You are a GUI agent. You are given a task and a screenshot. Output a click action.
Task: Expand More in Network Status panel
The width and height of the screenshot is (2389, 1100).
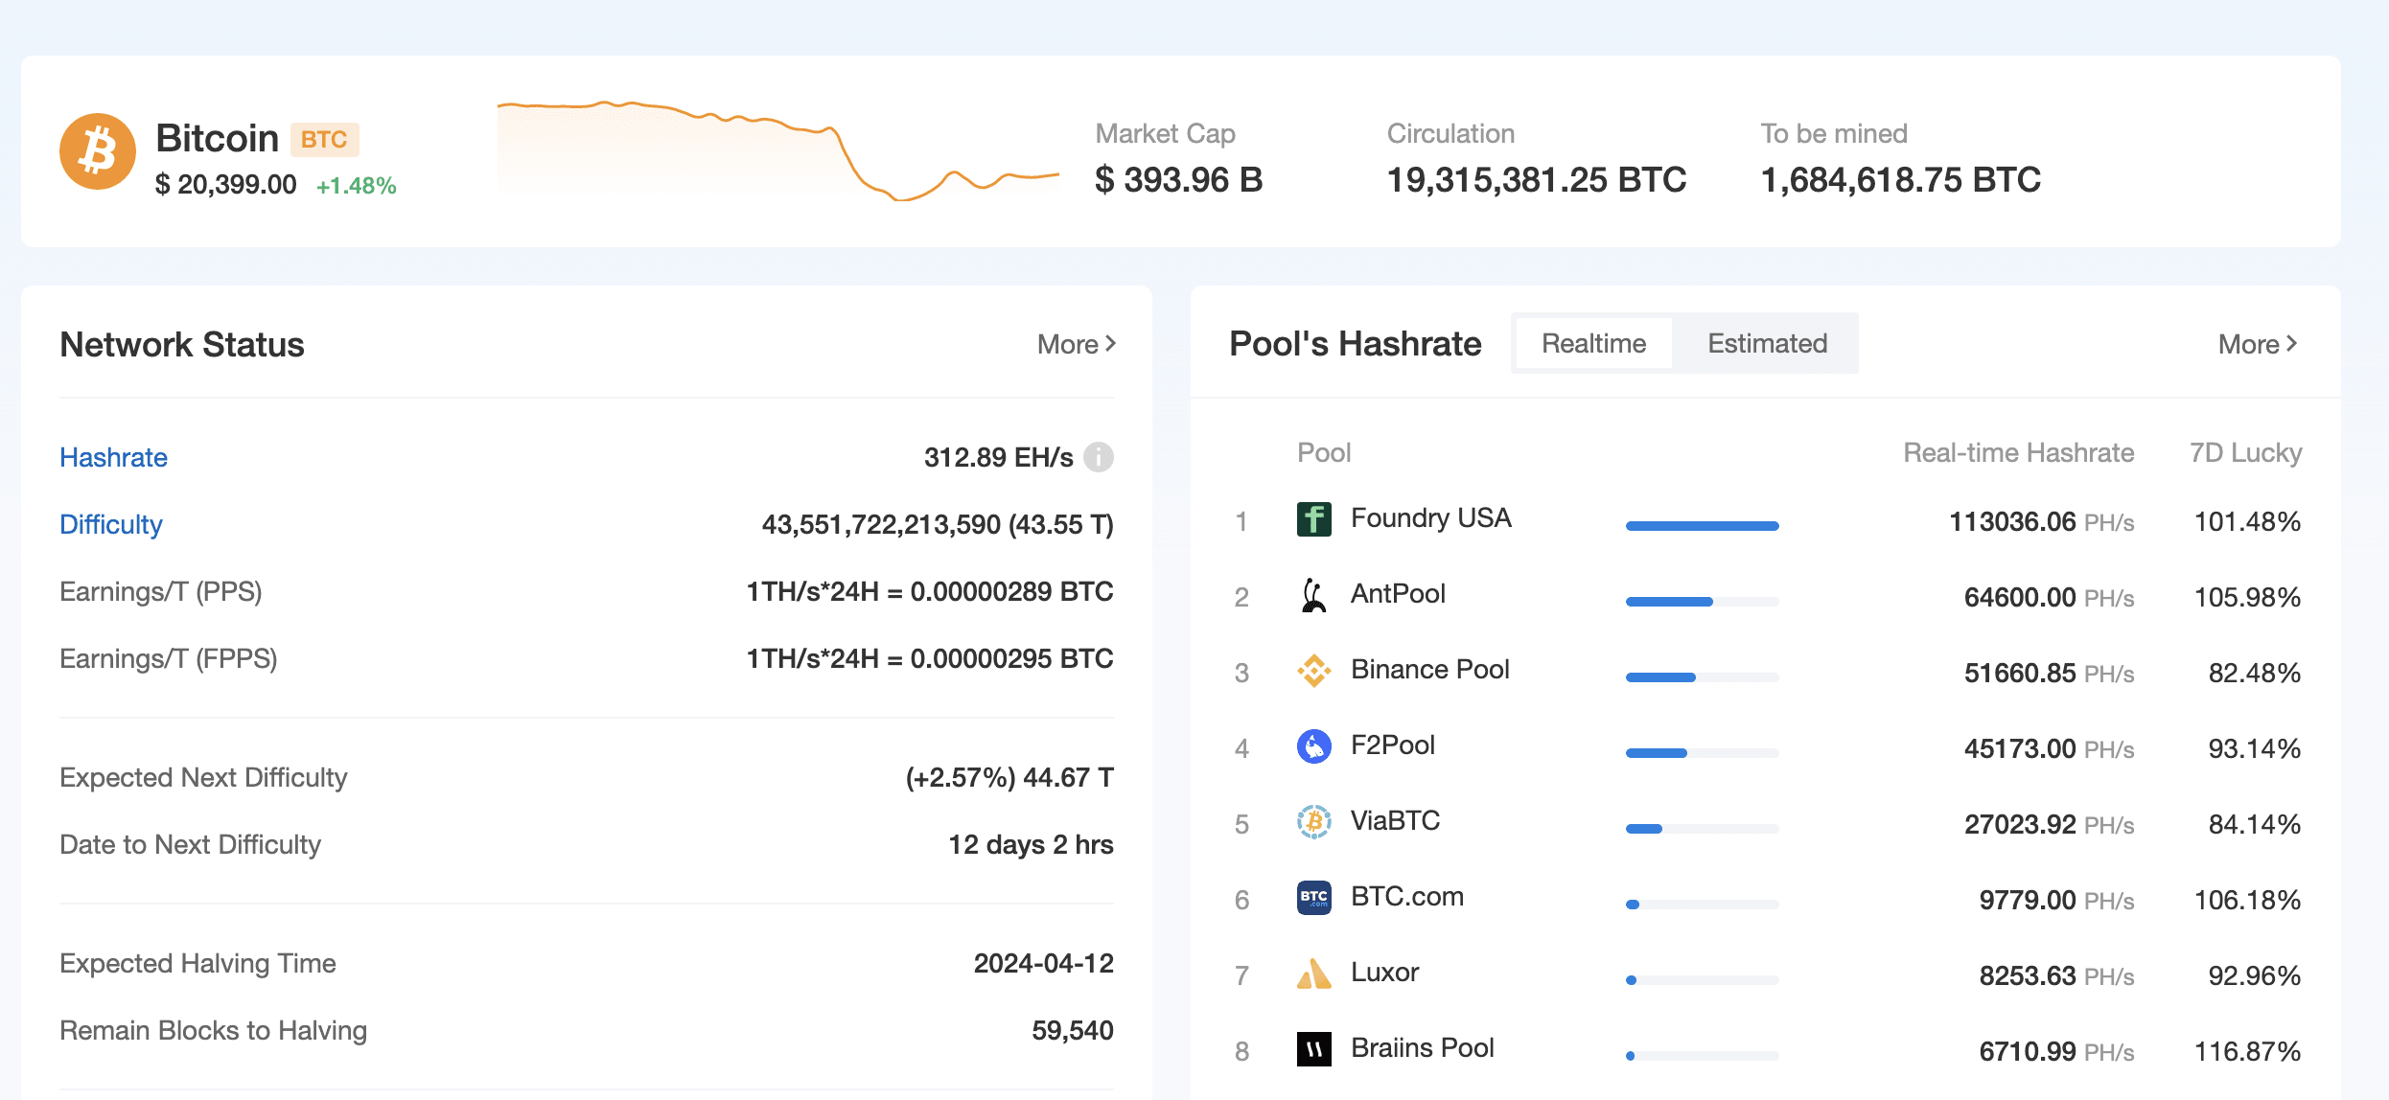point(1076,344)
